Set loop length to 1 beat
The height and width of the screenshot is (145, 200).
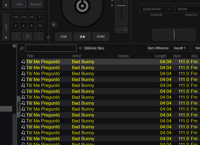[x=40, y=17]
